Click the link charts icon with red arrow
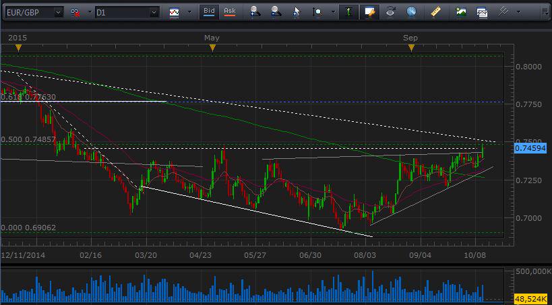Image resolution: width=552 pixels, height=305 pixels. point(76,12)
